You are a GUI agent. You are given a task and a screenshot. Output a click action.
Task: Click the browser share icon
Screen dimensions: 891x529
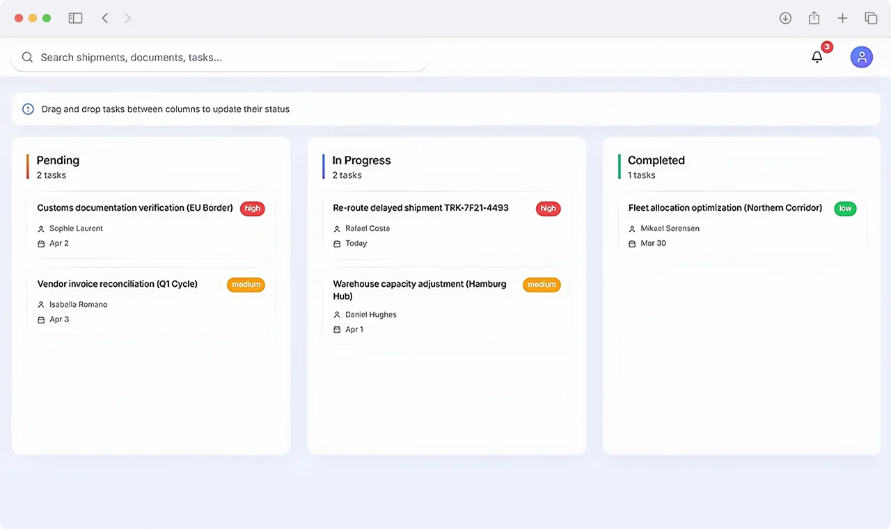814,18
